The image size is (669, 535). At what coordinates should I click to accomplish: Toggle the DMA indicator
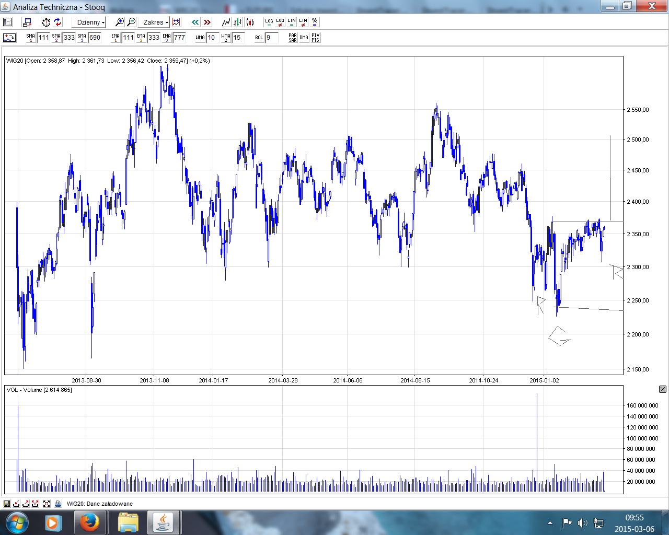304,38
